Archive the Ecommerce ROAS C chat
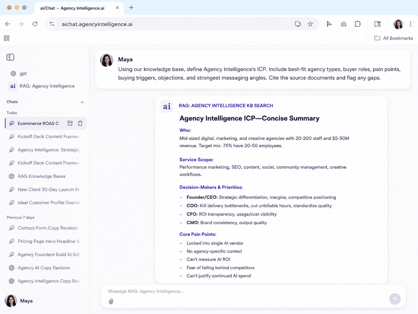Viewport: 418px width, 314px height. coord(70,123)
